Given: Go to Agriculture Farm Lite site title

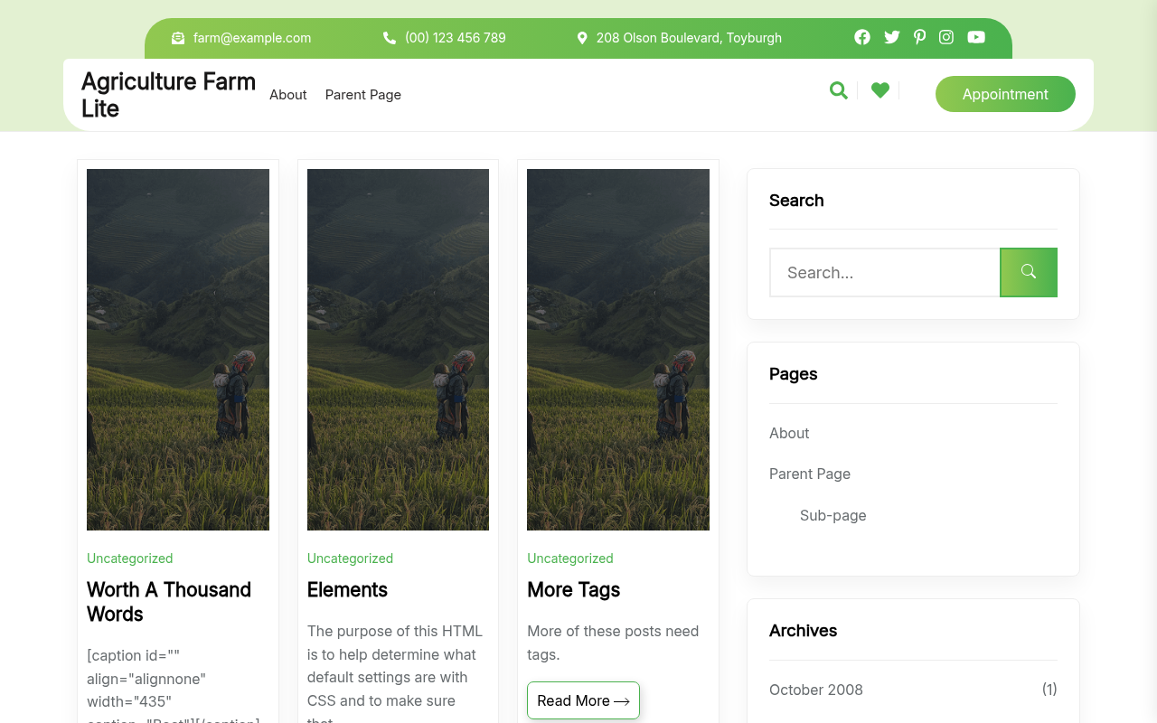Looking at the screenshot, I should (x=169, y=95).
